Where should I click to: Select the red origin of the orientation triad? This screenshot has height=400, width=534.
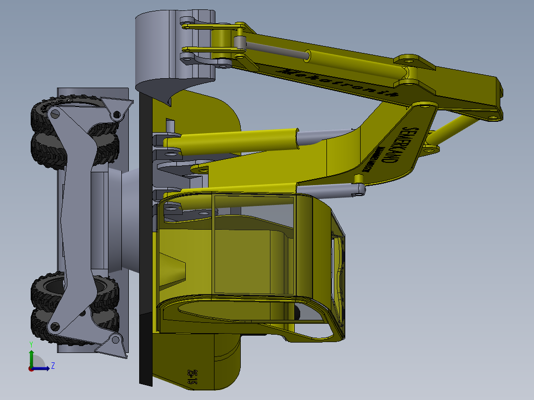pos(31,369)
